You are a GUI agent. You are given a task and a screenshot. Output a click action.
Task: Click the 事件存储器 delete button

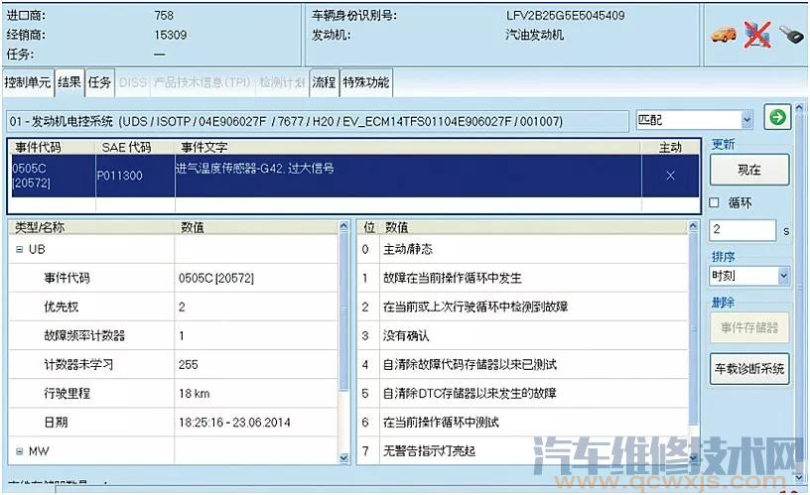tap(749, 327)
